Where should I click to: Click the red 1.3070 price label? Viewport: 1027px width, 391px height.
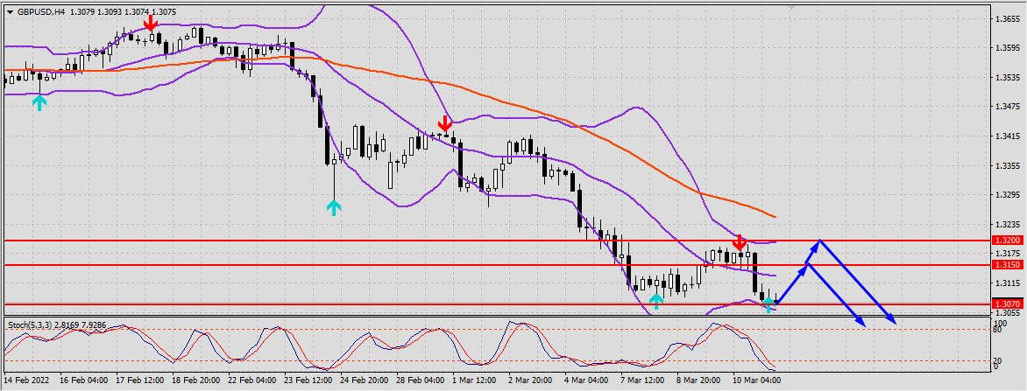(1005, 304)
